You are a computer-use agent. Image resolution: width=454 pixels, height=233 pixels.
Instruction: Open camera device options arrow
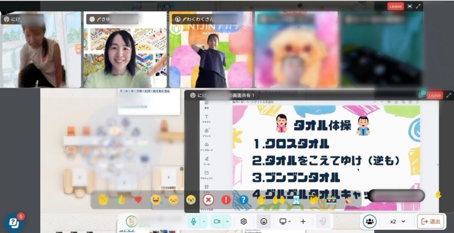point(227,222)
